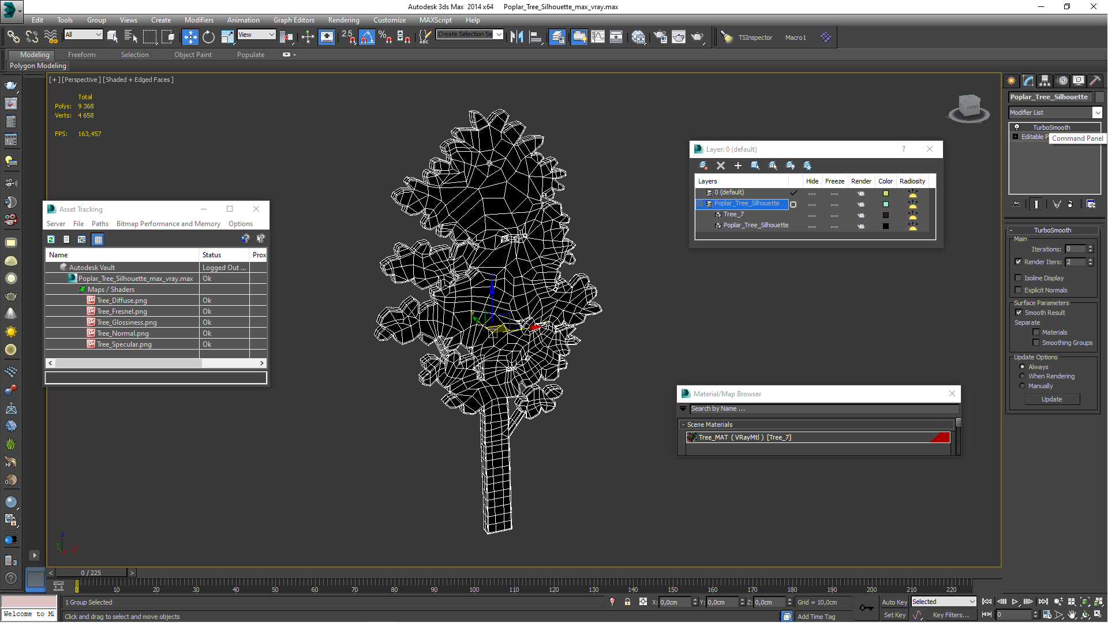The image size is (1108, 623).
Task: Open Key Filters dialog
Action: tap(950, 615)
